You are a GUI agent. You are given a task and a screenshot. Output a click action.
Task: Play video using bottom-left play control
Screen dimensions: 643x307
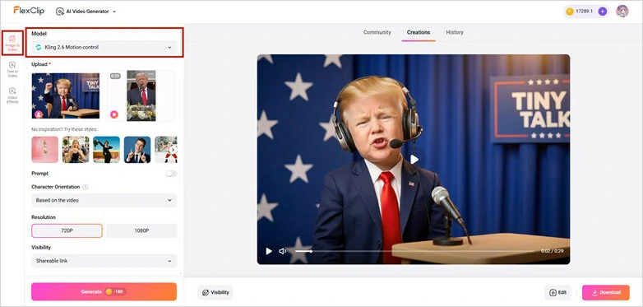tap(269, 251)
